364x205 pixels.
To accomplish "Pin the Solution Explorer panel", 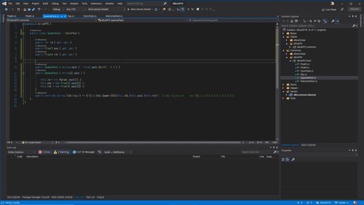I will [x=353, y=17].
